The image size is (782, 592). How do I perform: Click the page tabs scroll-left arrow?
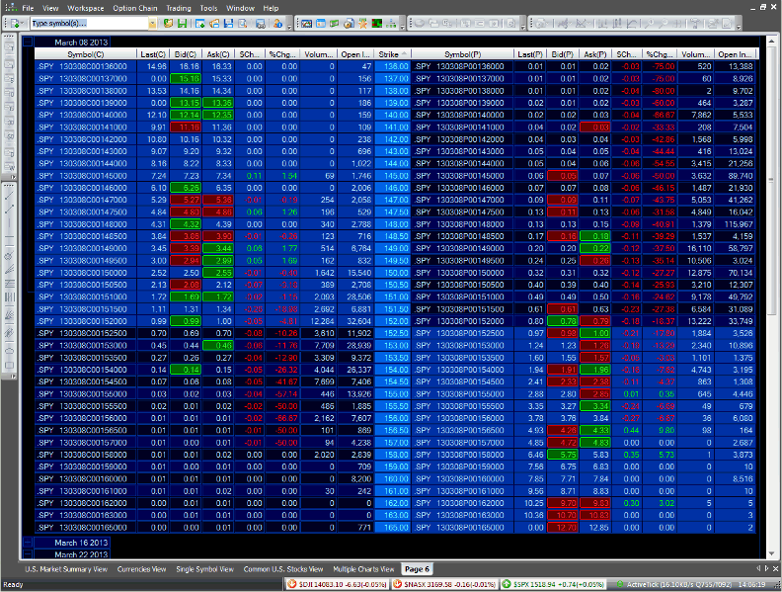[x=758, y=568]
